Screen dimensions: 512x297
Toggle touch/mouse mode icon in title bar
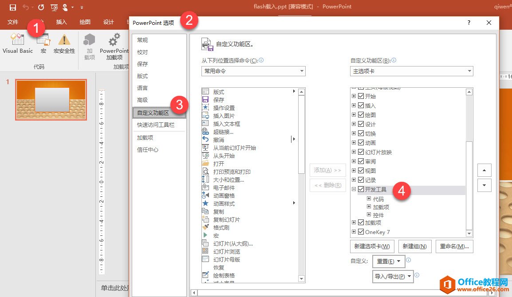(65, 7)
